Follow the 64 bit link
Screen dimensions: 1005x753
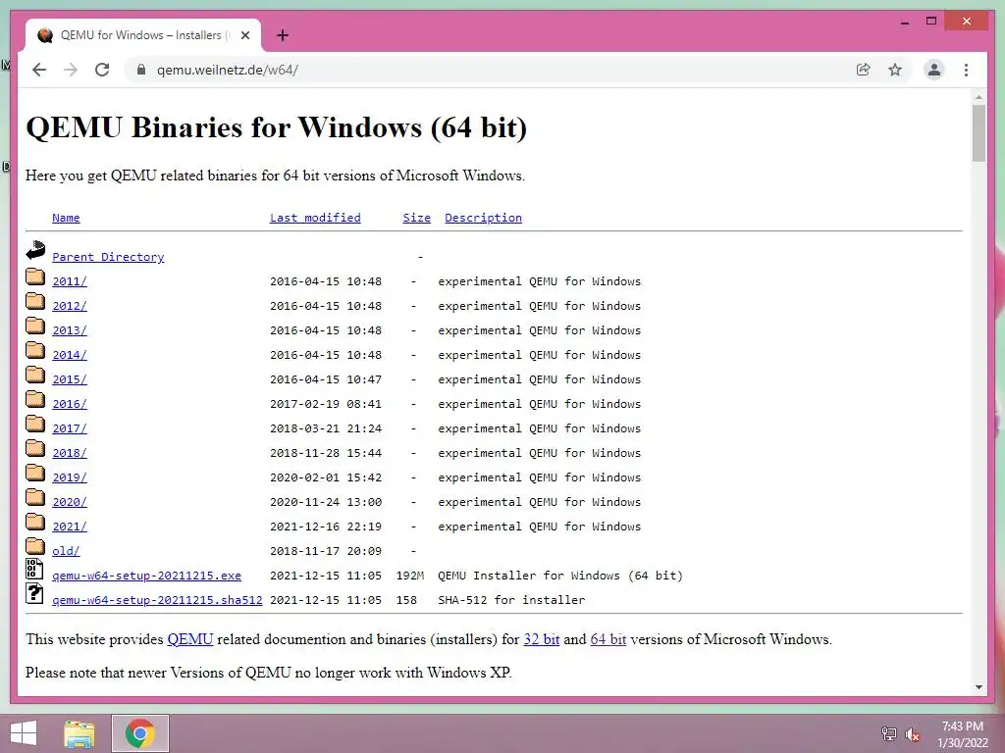(x=608, y=639)
